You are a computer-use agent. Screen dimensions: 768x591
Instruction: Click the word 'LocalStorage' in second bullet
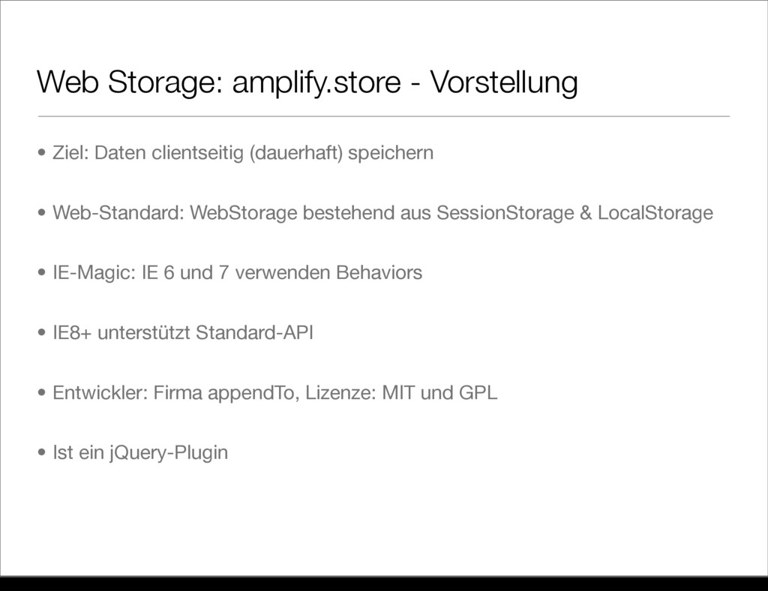(x=655, y=213)
